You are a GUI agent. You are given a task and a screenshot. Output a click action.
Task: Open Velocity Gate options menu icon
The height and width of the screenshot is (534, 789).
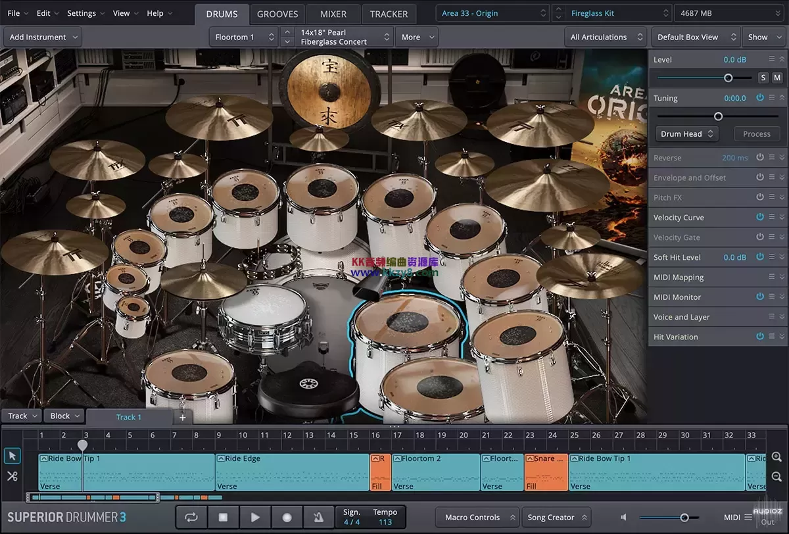[x=772, y=237]
